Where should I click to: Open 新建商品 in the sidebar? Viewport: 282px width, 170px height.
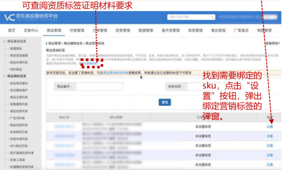tap(16, 49)
